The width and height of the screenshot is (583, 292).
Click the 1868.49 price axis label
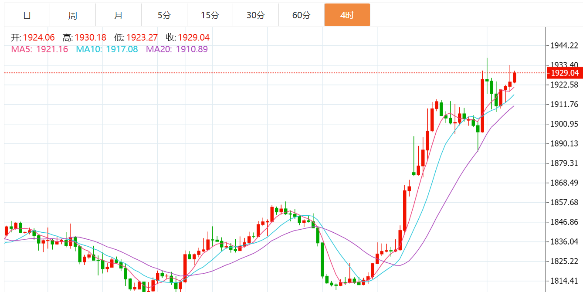(564, 183)
